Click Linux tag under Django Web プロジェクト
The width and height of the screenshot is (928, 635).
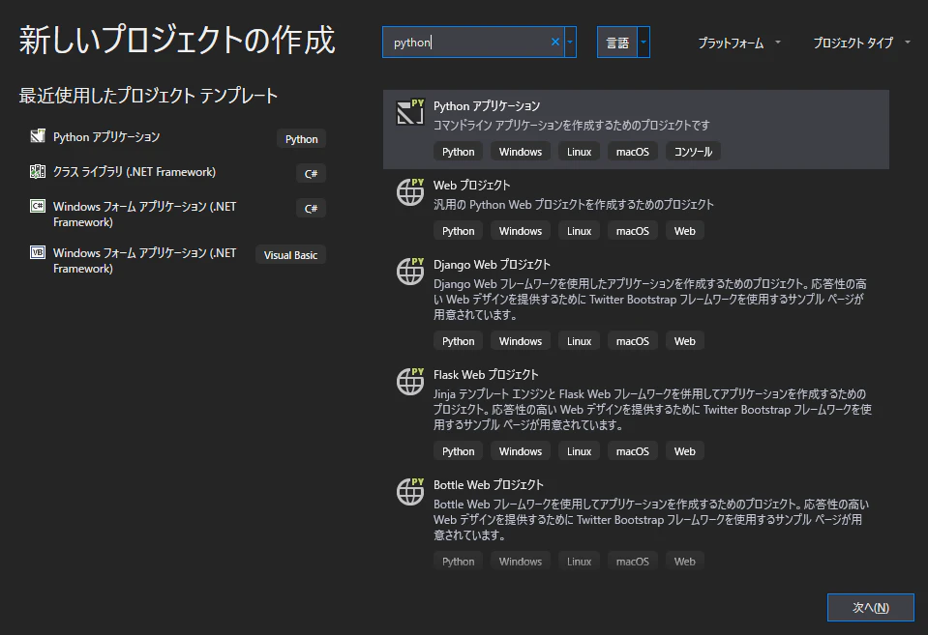579,341
